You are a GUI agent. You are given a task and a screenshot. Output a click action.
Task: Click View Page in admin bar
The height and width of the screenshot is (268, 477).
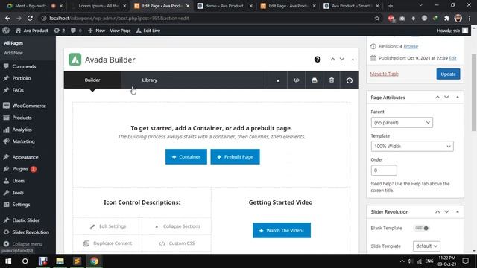[120, 31]
